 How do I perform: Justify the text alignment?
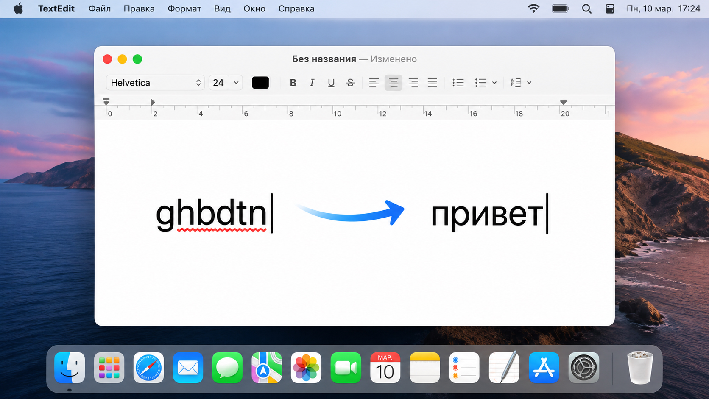click(432, 83)
